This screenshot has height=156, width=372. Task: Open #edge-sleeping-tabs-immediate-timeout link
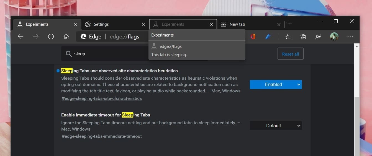click(102, 136)
